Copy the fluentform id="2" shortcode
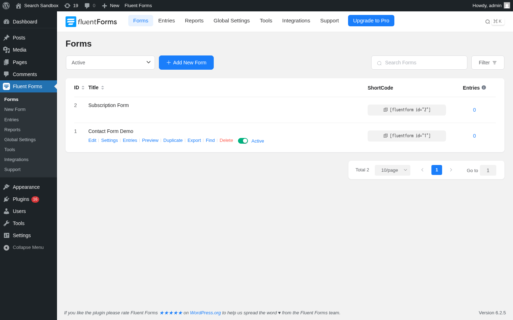The width and height of the screenshot is (513, 320). 407,110
